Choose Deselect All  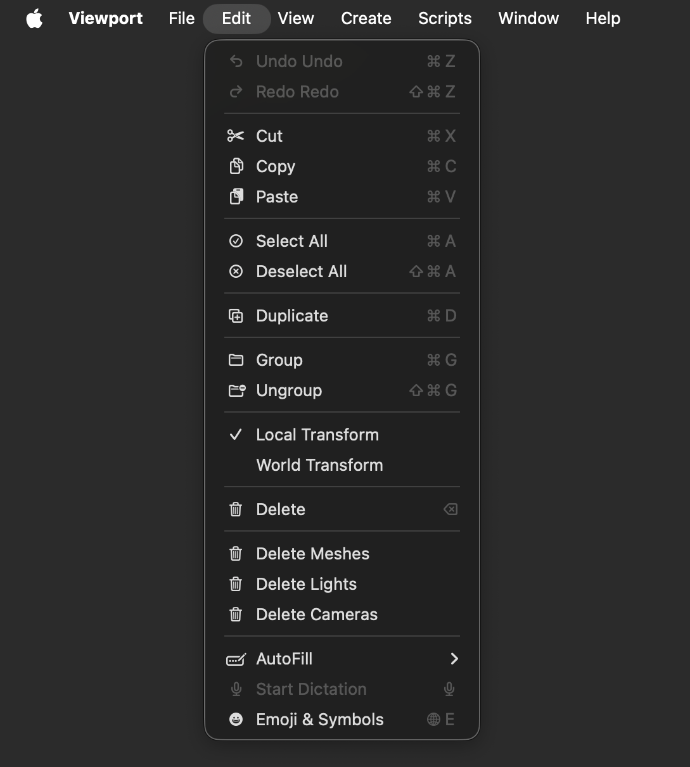tap(342, 271)
